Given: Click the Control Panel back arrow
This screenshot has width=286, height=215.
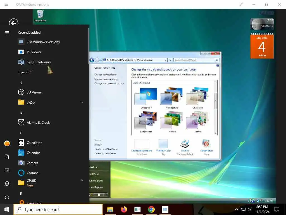Looking at the screenshot, I should [x=92, y=60].
